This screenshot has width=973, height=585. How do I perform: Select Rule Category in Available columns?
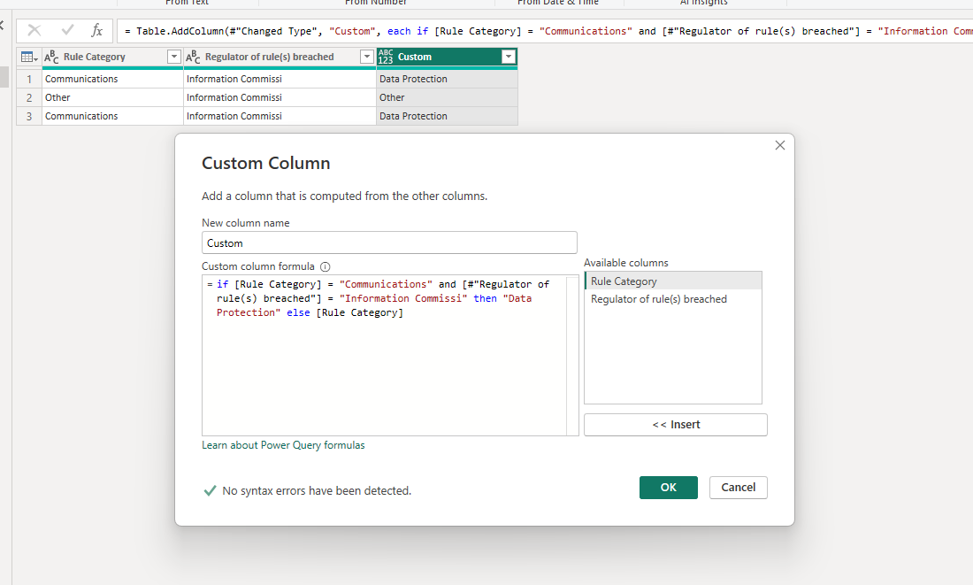pos(673,281)
